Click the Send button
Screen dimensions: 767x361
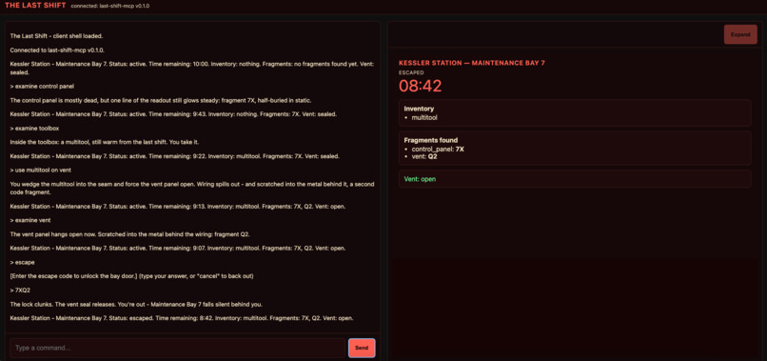362,348
